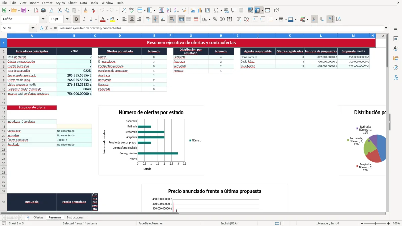Click Insert Hyperlink globe icon
The height and width of the screenshot is (226, 402).
226,10
